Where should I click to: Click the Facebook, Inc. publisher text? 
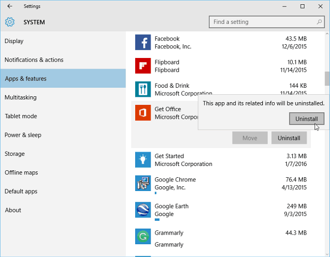pyautogui.click(x=173, y=46)
